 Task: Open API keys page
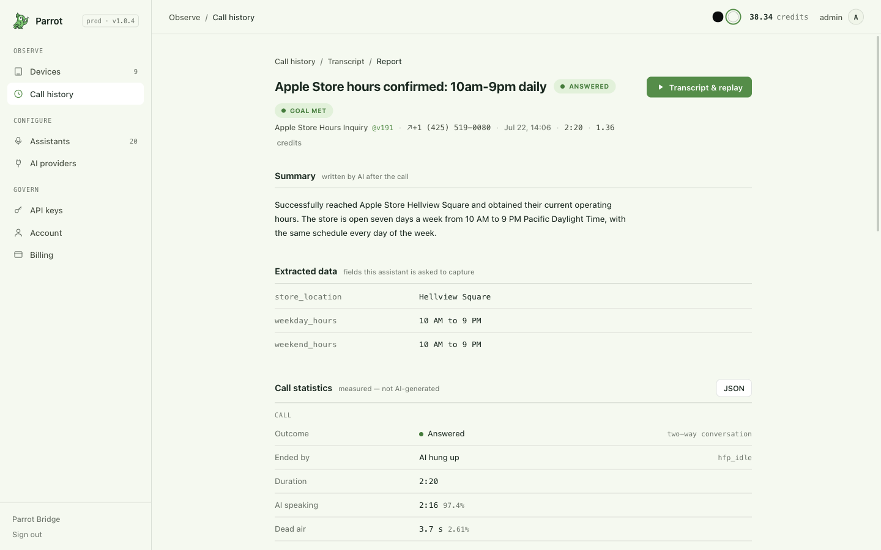tap(75, 210)
